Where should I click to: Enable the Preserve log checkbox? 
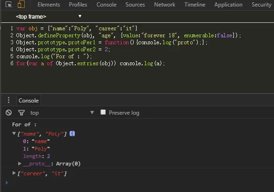click(103, 112)
